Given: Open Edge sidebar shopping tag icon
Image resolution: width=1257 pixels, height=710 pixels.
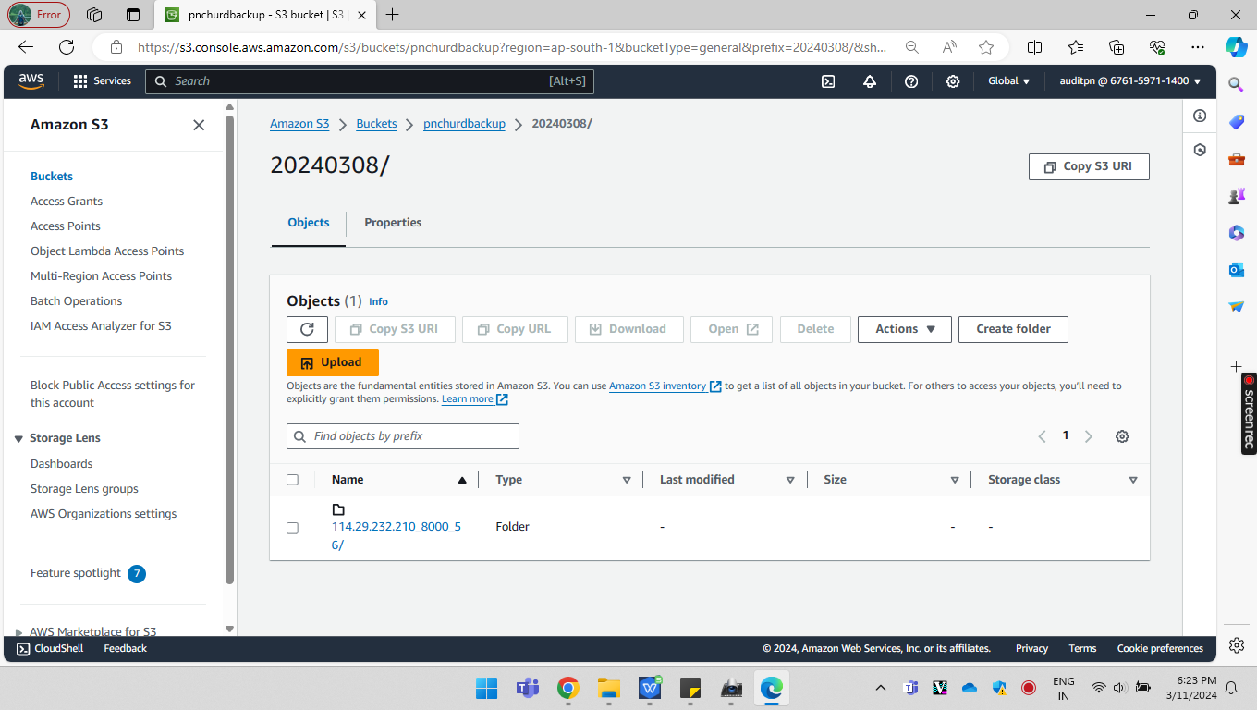Looking at the screenshot, I should 1236,122.
